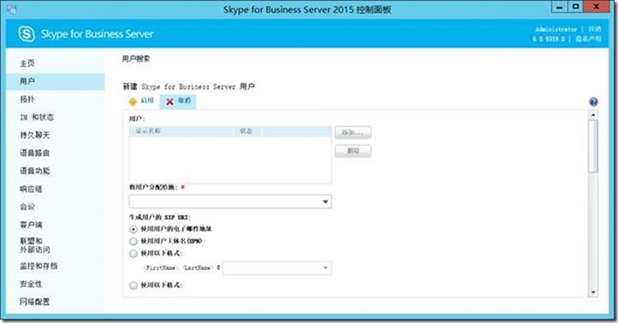Maximize the control panel window

(x=575, y=7)
